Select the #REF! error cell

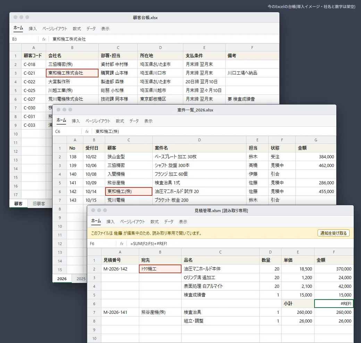(x=334, y=304)
